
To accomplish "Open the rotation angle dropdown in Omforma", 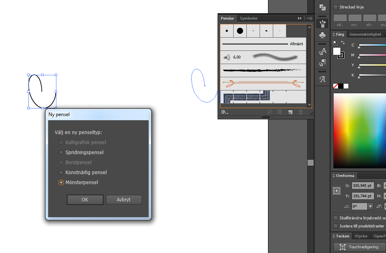I will pos(370,206).
